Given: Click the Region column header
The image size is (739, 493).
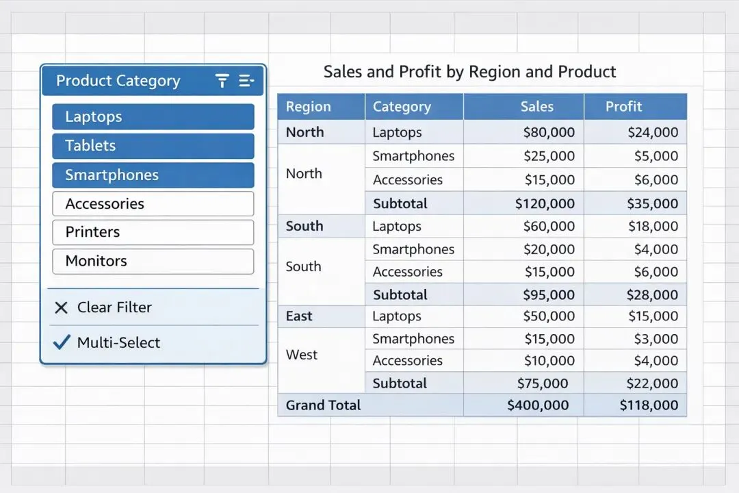Looking at the screenshot, I should pos(321,107).
